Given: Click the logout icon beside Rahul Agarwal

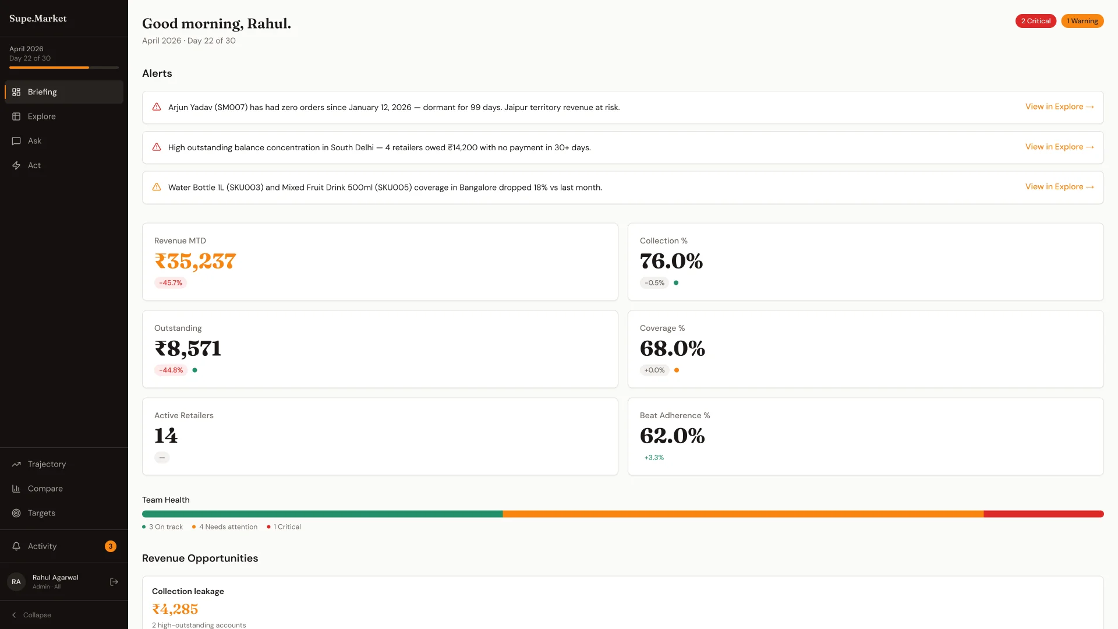Looking at the screenshot, I should pos(114,582).
